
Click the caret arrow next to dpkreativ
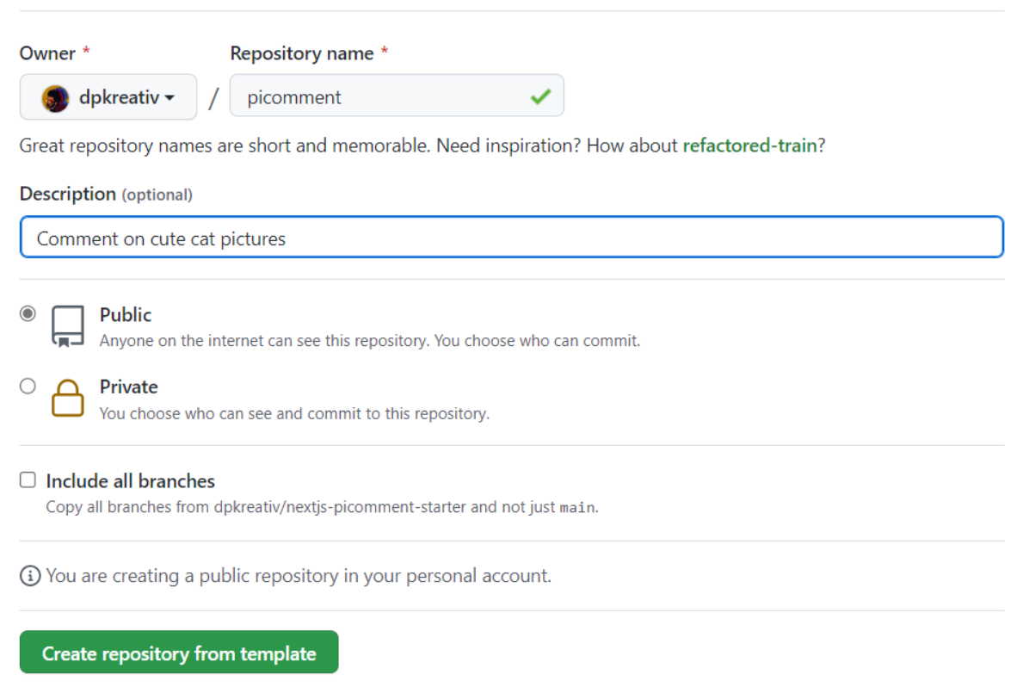point(169,98)
